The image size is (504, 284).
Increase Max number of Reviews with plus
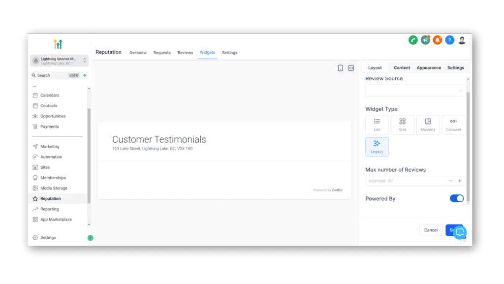(459, 181)
